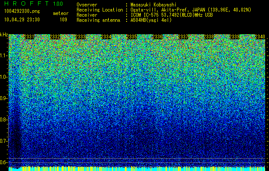This screenshot has width=269, height=171.
Task: Click the 2336 time marker
Action: click(x=157, y=37)
